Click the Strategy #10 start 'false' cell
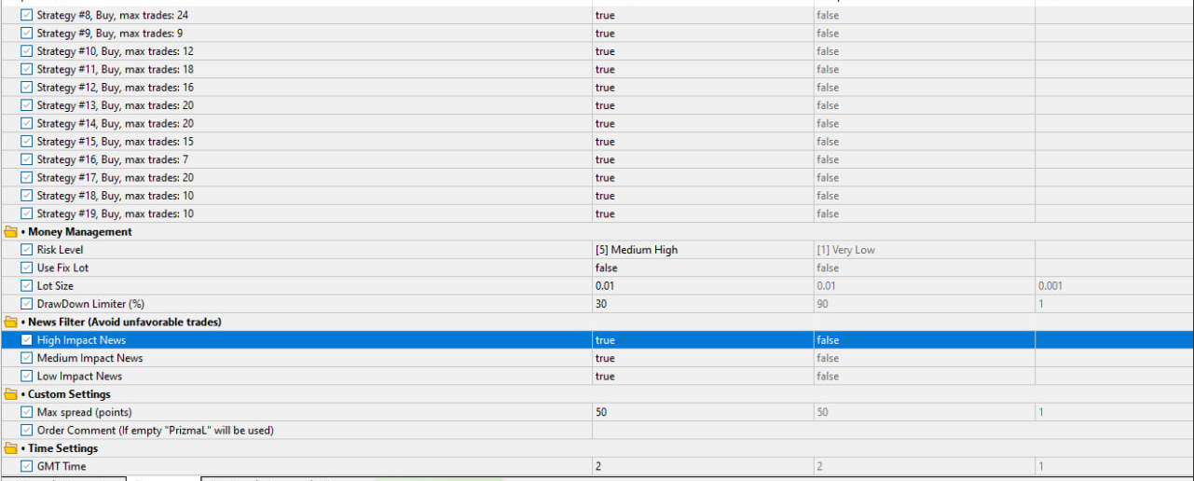This screenshot has height=481, width=1194. (x=924, y=51)
